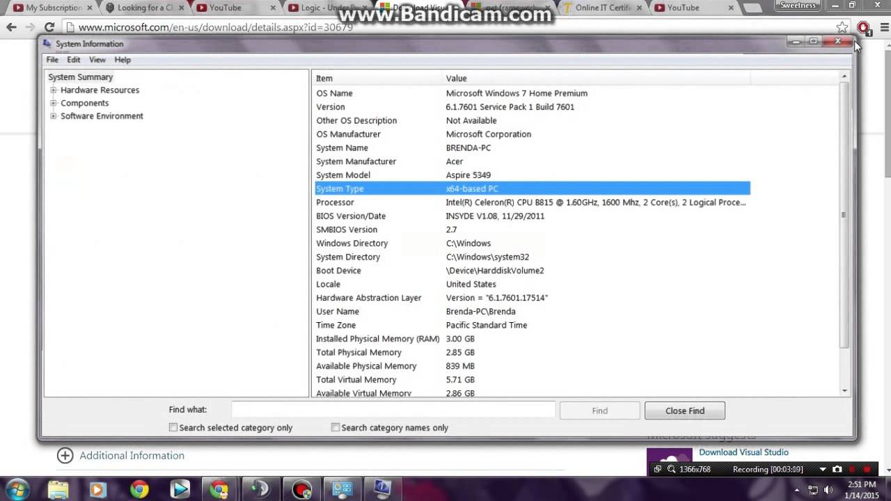Image resolution: width=891 pixels, height=501 pixels.
Task: Click Find what input field
Action: (x=393, y=410)
